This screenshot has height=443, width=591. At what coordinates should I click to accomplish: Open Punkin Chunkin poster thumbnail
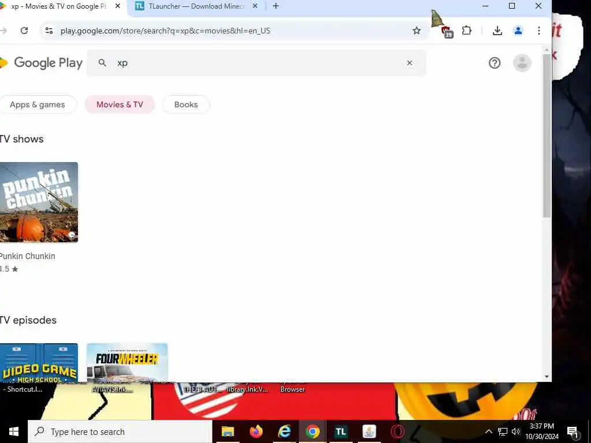click(39, 202)
